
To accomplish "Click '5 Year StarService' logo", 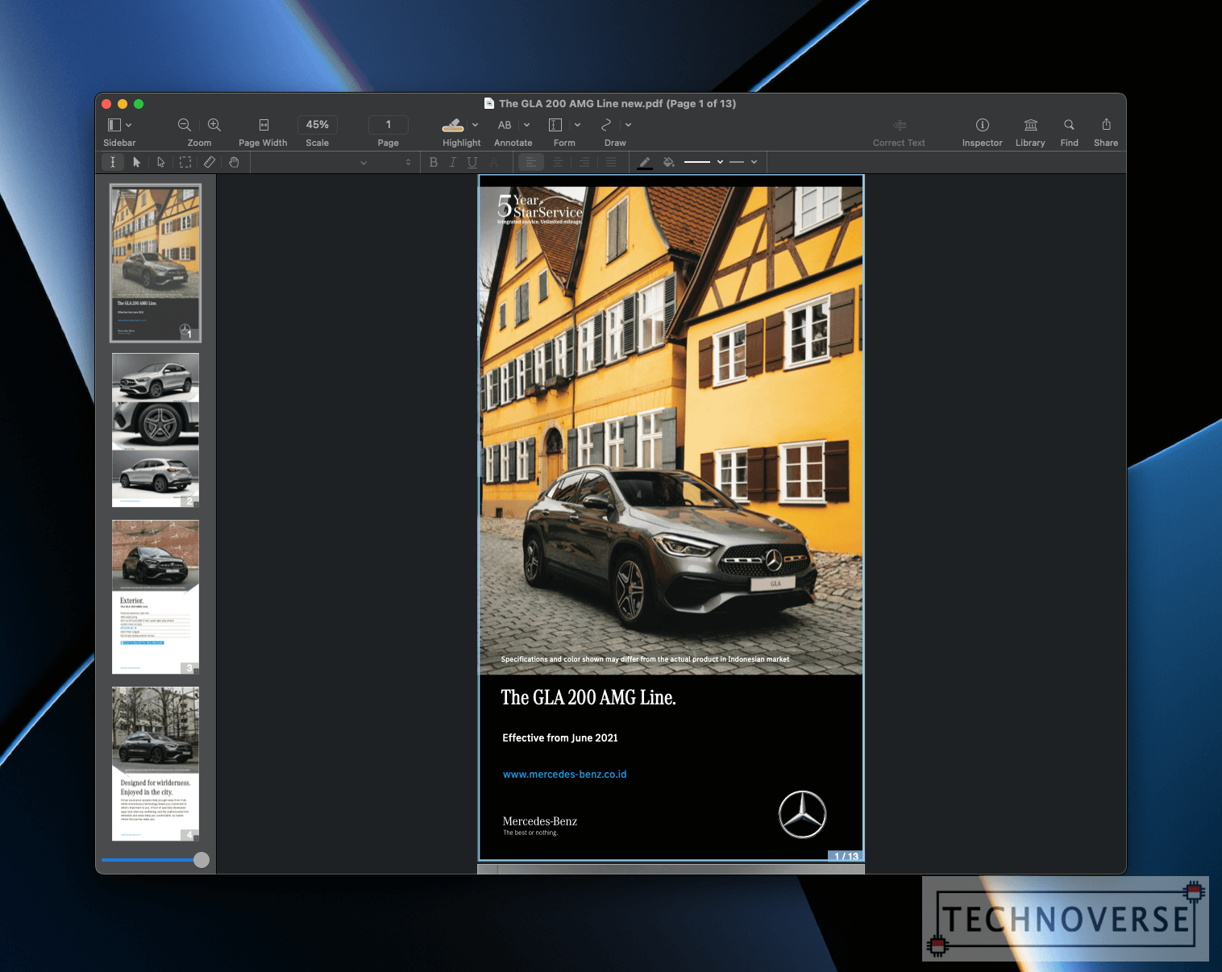I will tap(539, 209).
